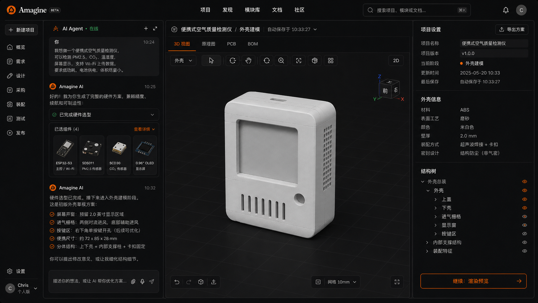Open the 网格 10mm dropdown
This screenshot has height=303, width=538.
click(342, 282)
